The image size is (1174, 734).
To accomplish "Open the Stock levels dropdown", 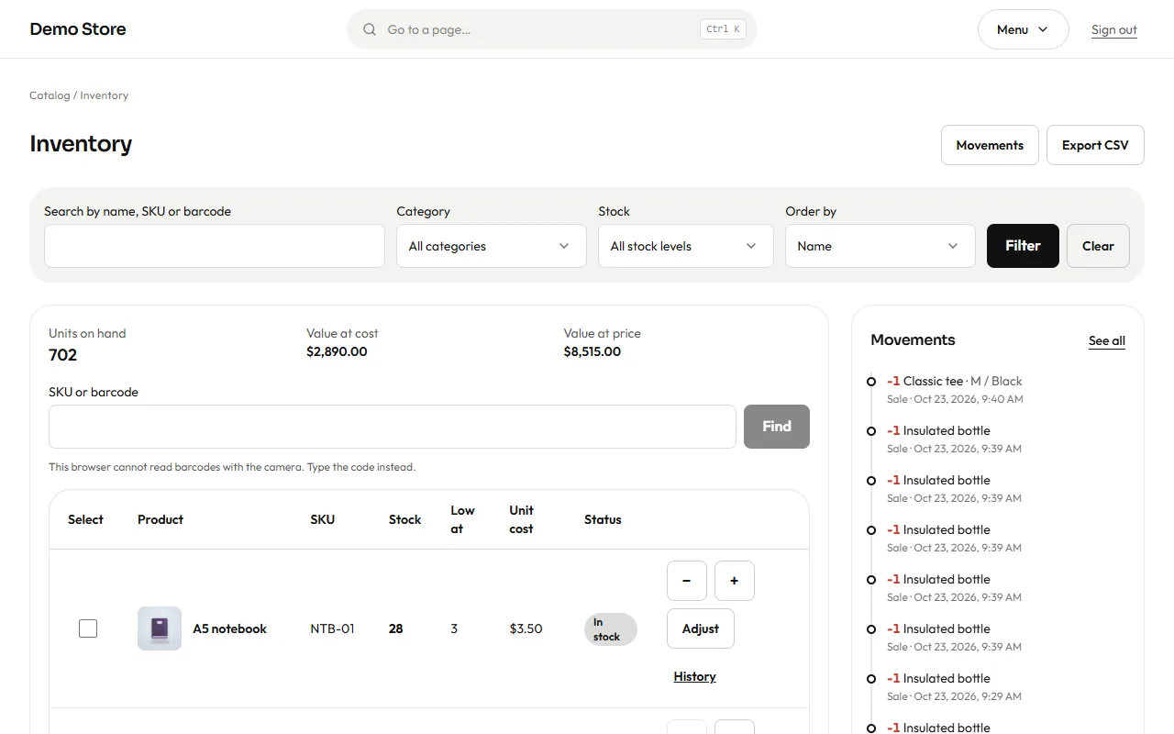I will pyautogui.click(x=686, y=246).
